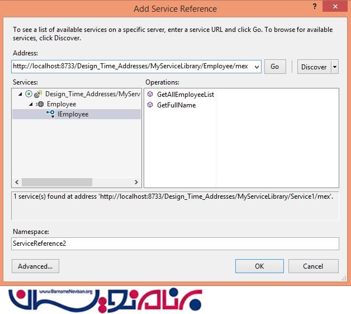351x314 pixels.
Task: Click the service icon beside Design_Time_Addresses node
Action: point(37,94)
